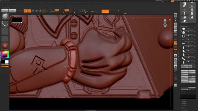Click the Scroll canvas shelf icon
198x111 pixels.
(175, 24)
